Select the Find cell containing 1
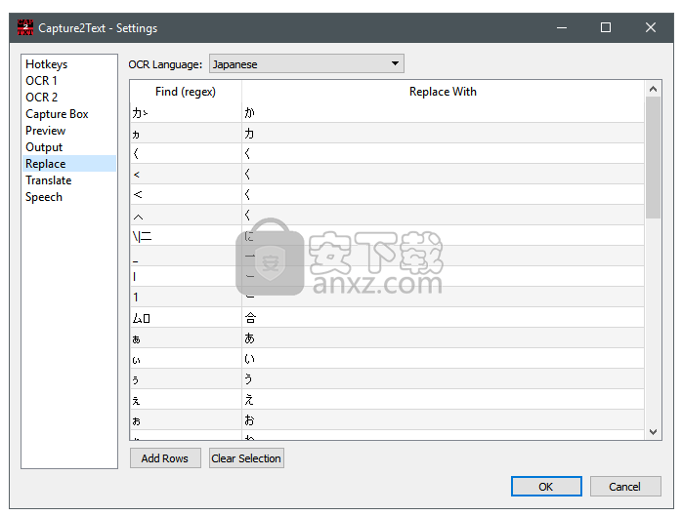Screen dimensions: 682x516 point(186,298)
